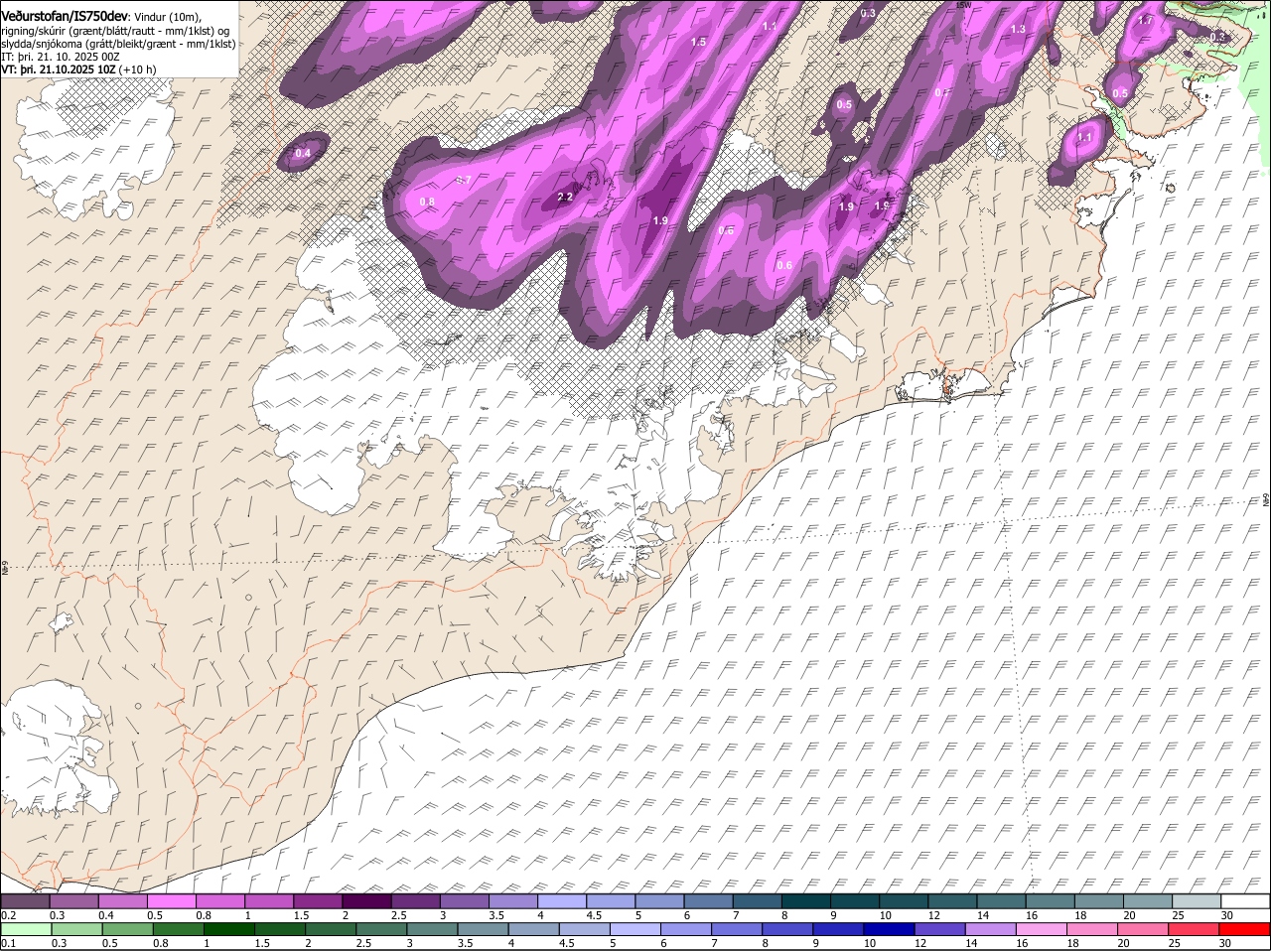Viewport: 1271px width, 951px height.
Task: Click the lower legend red swatch labeled 30
Action: 1246,929
